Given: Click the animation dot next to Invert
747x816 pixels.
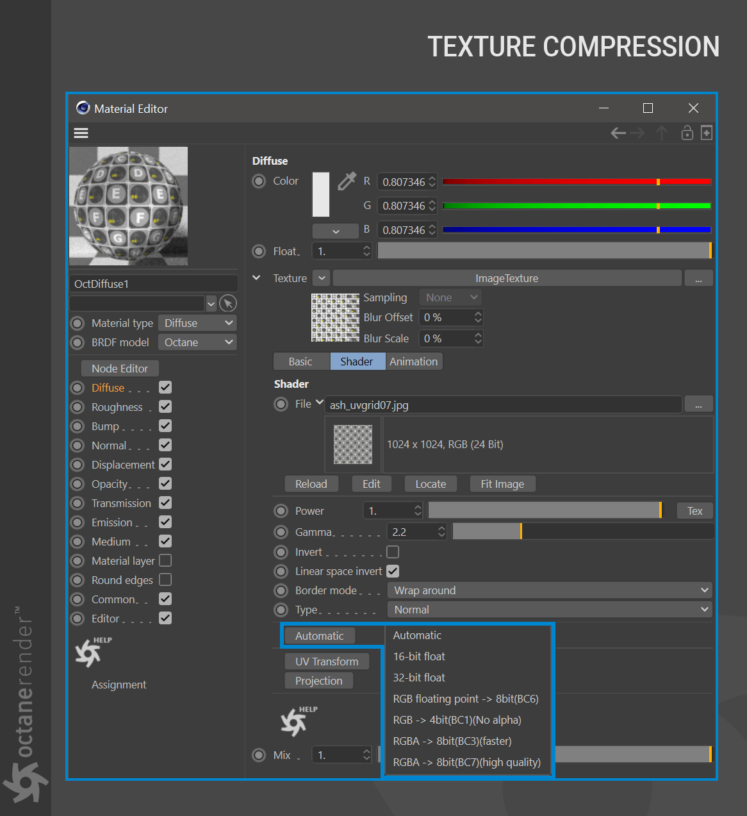Looking at the screenshot, I should tap(281, 552).
